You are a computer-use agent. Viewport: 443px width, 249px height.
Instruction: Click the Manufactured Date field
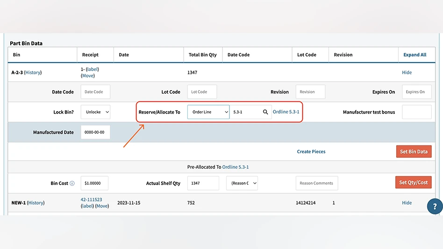tap(95, 132)
